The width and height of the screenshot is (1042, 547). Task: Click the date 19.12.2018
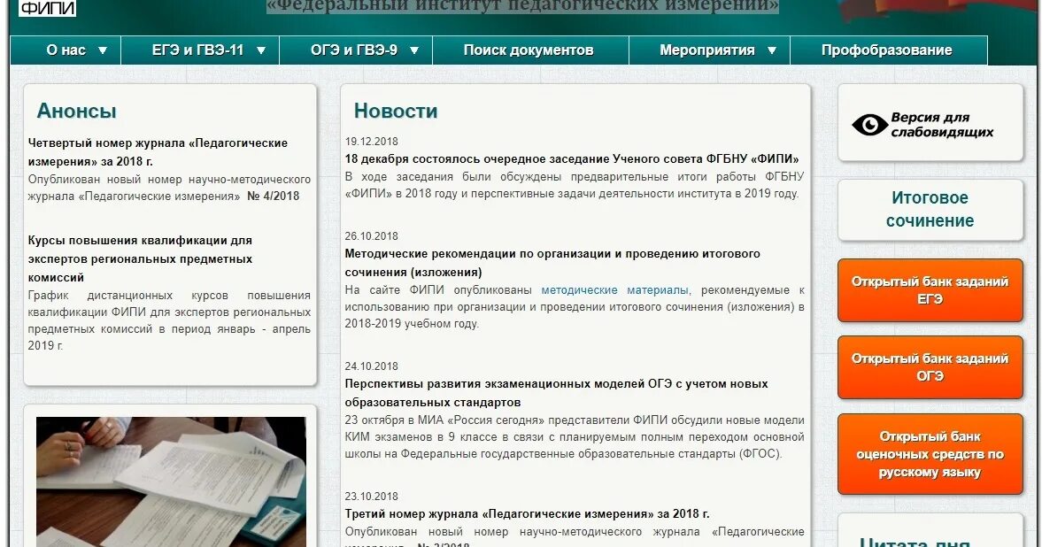(372, 142)
